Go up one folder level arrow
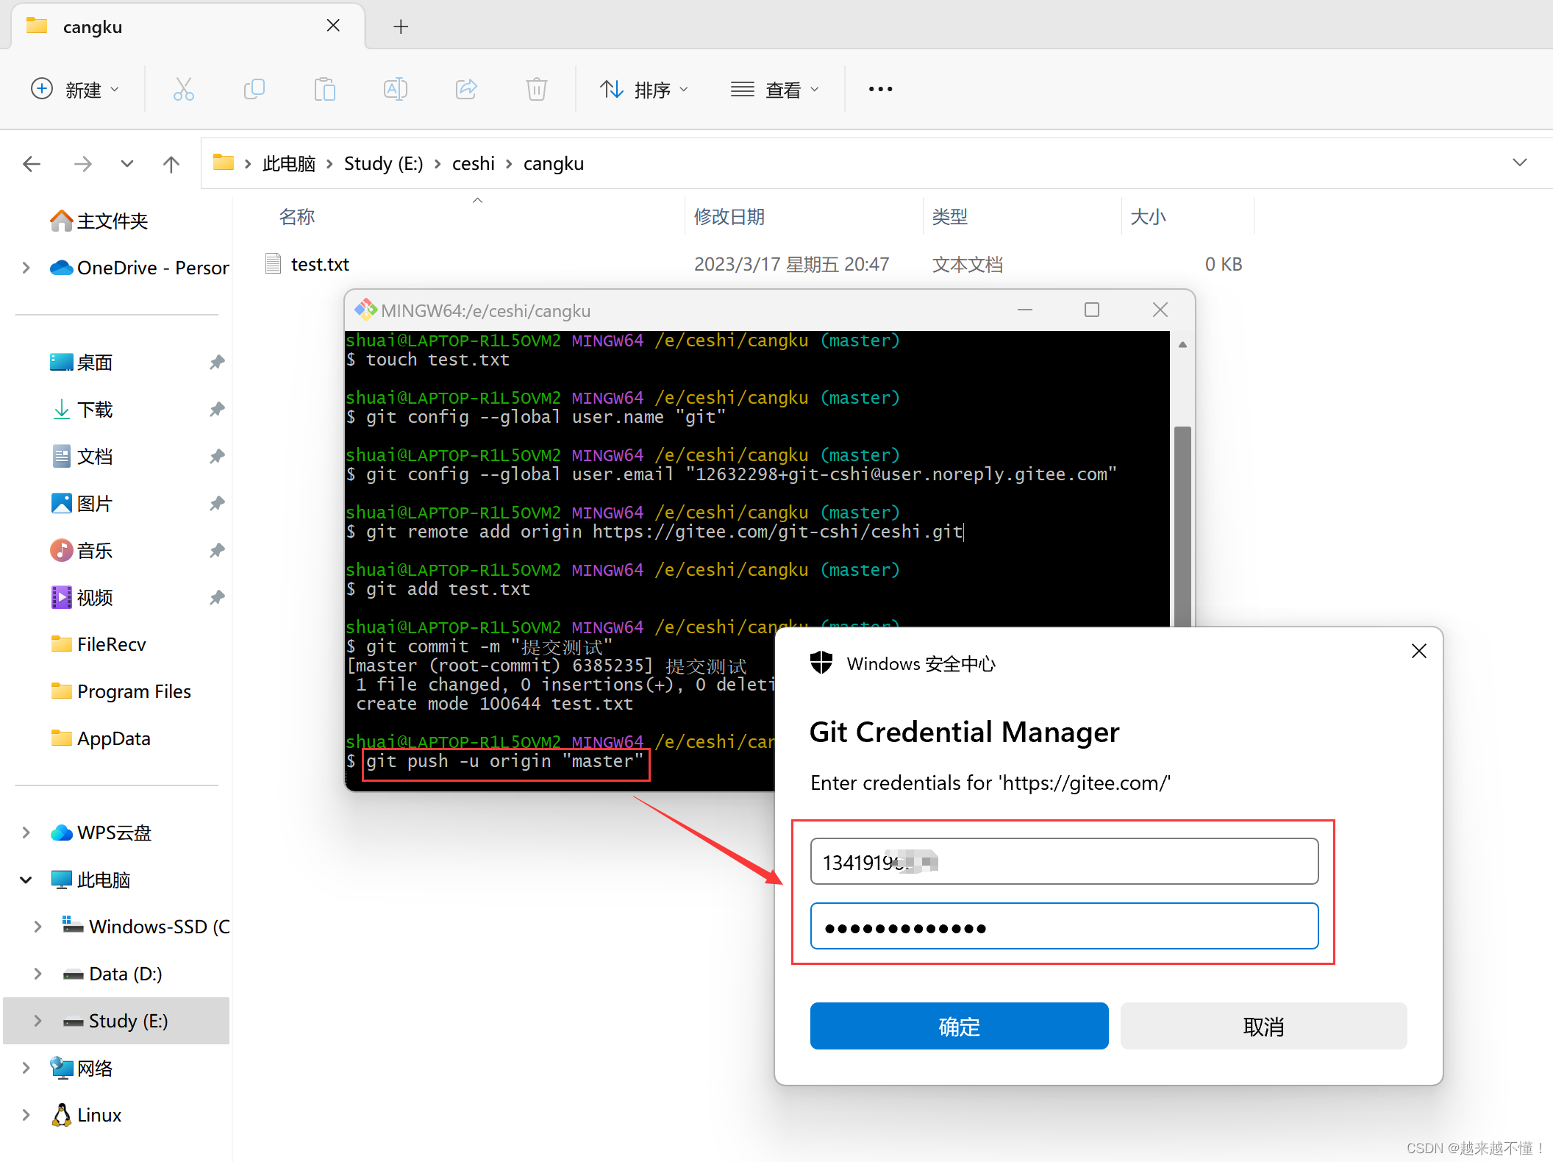 coord(171,163)
